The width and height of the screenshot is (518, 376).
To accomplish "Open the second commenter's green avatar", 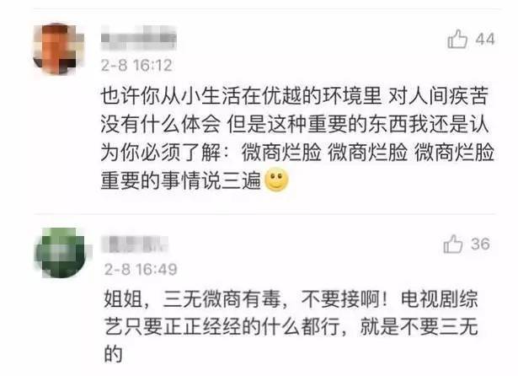I will pos(61,253).
